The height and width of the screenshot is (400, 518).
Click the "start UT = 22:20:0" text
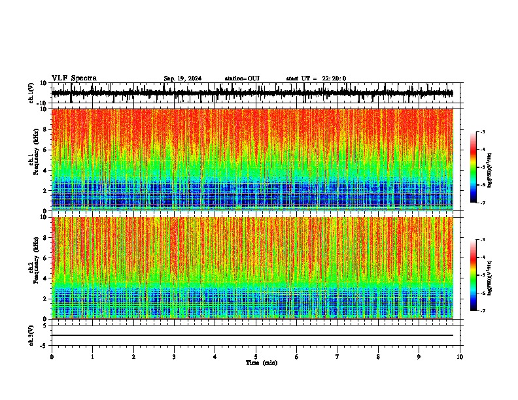[x=316, y=78]
